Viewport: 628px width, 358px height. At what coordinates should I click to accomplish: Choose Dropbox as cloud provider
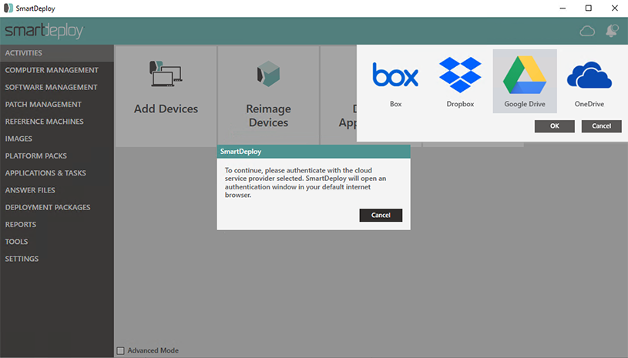(460, 75)
